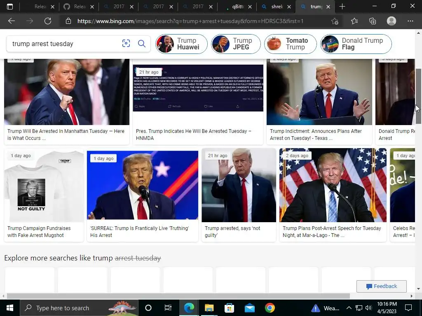The image size is (422, 316).
Task: Open Microsoft Edge from taskbar
Action: pyautogui.click(x=189, y=308)
